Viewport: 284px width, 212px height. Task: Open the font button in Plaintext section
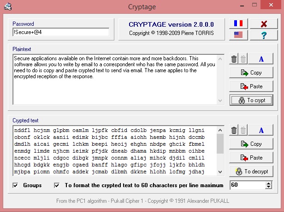tap(261, 59)
